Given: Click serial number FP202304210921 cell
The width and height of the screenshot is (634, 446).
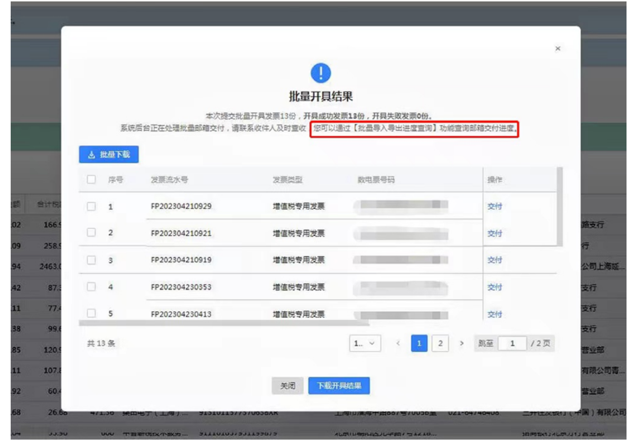Looking at the screenshot, I should pos(181,233).
